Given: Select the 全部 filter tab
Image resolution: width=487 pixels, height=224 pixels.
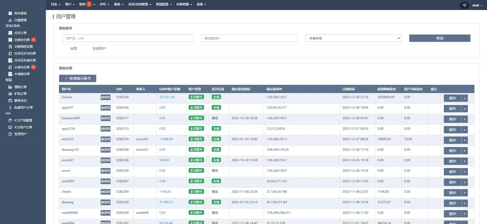Looking at the screenshot, I should coord(74,48).
